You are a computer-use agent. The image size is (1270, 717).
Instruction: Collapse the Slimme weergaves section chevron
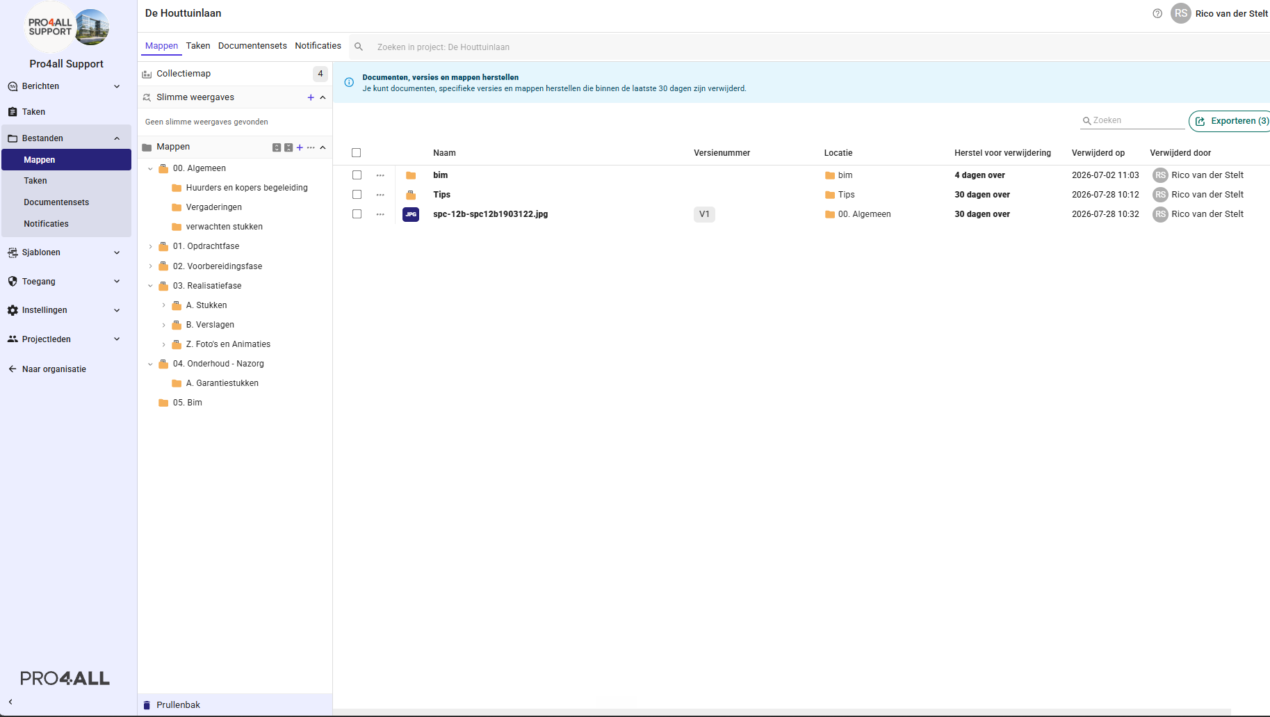[x=323, y=97]
